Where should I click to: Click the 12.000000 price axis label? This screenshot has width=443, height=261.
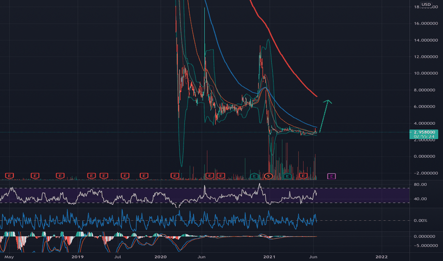426,57
